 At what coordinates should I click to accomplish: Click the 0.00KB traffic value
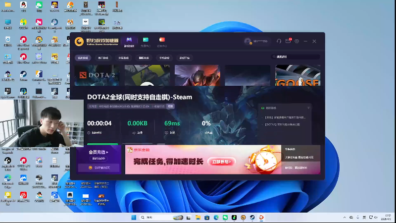pyautogui.click(x=137, y=123)
